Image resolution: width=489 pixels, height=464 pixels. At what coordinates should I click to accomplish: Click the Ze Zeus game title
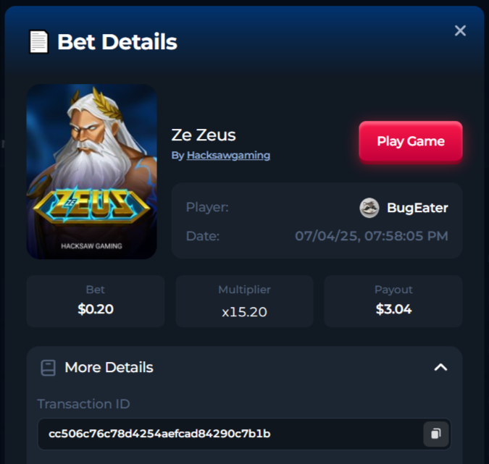pyautogui.click(x=204, y=135)
